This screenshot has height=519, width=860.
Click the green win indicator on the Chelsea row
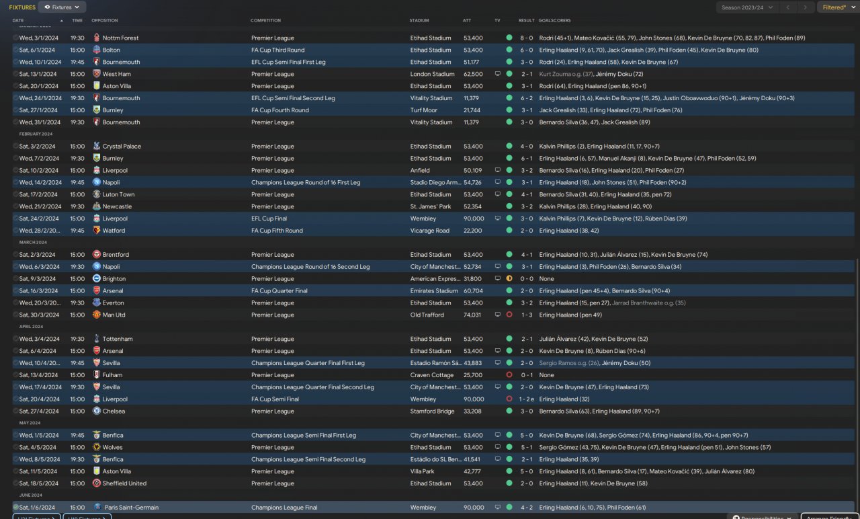point(509,411)
